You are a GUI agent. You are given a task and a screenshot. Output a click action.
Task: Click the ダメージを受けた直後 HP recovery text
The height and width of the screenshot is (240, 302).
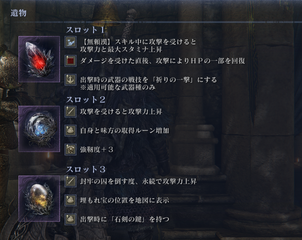tap(163, 61)
